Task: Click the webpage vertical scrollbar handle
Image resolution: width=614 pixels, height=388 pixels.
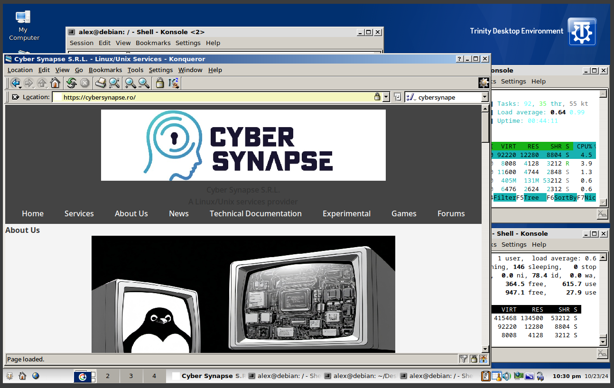Action: point(485,127)
